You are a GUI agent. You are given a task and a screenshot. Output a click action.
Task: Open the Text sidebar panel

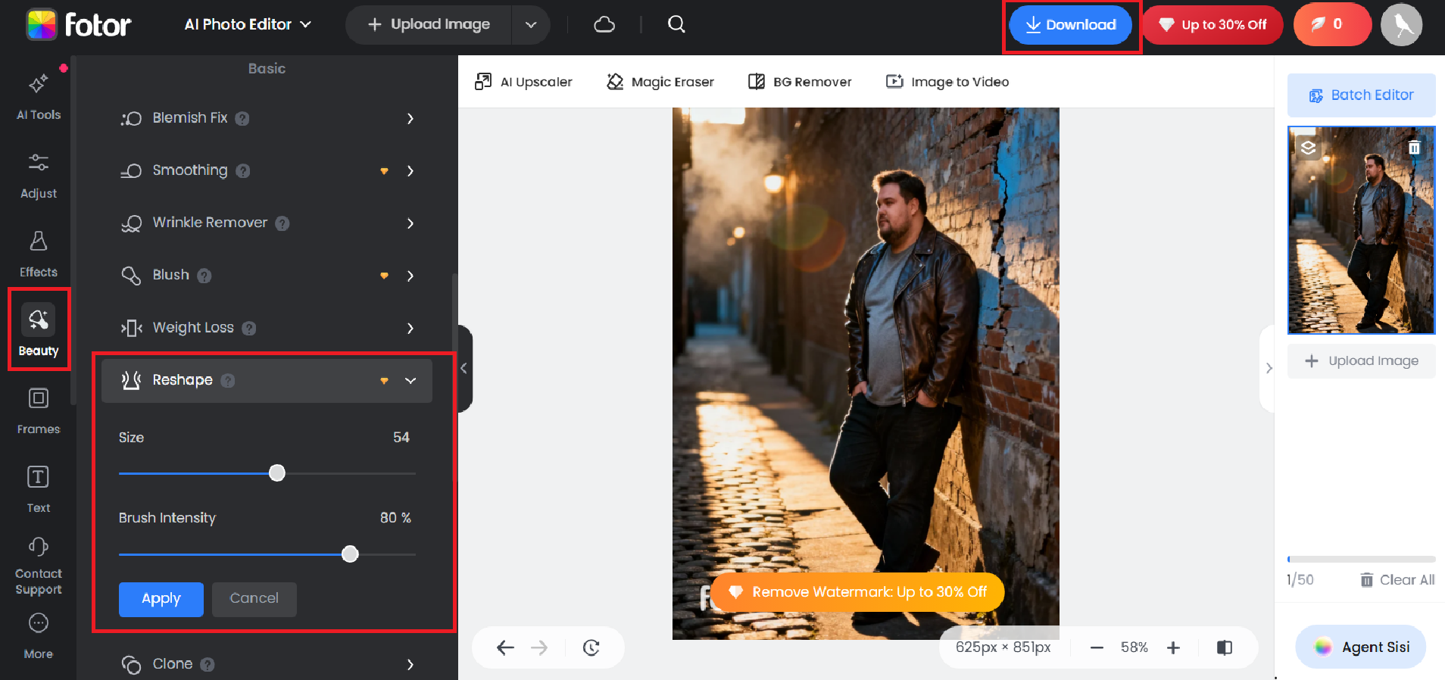point(39,490)
